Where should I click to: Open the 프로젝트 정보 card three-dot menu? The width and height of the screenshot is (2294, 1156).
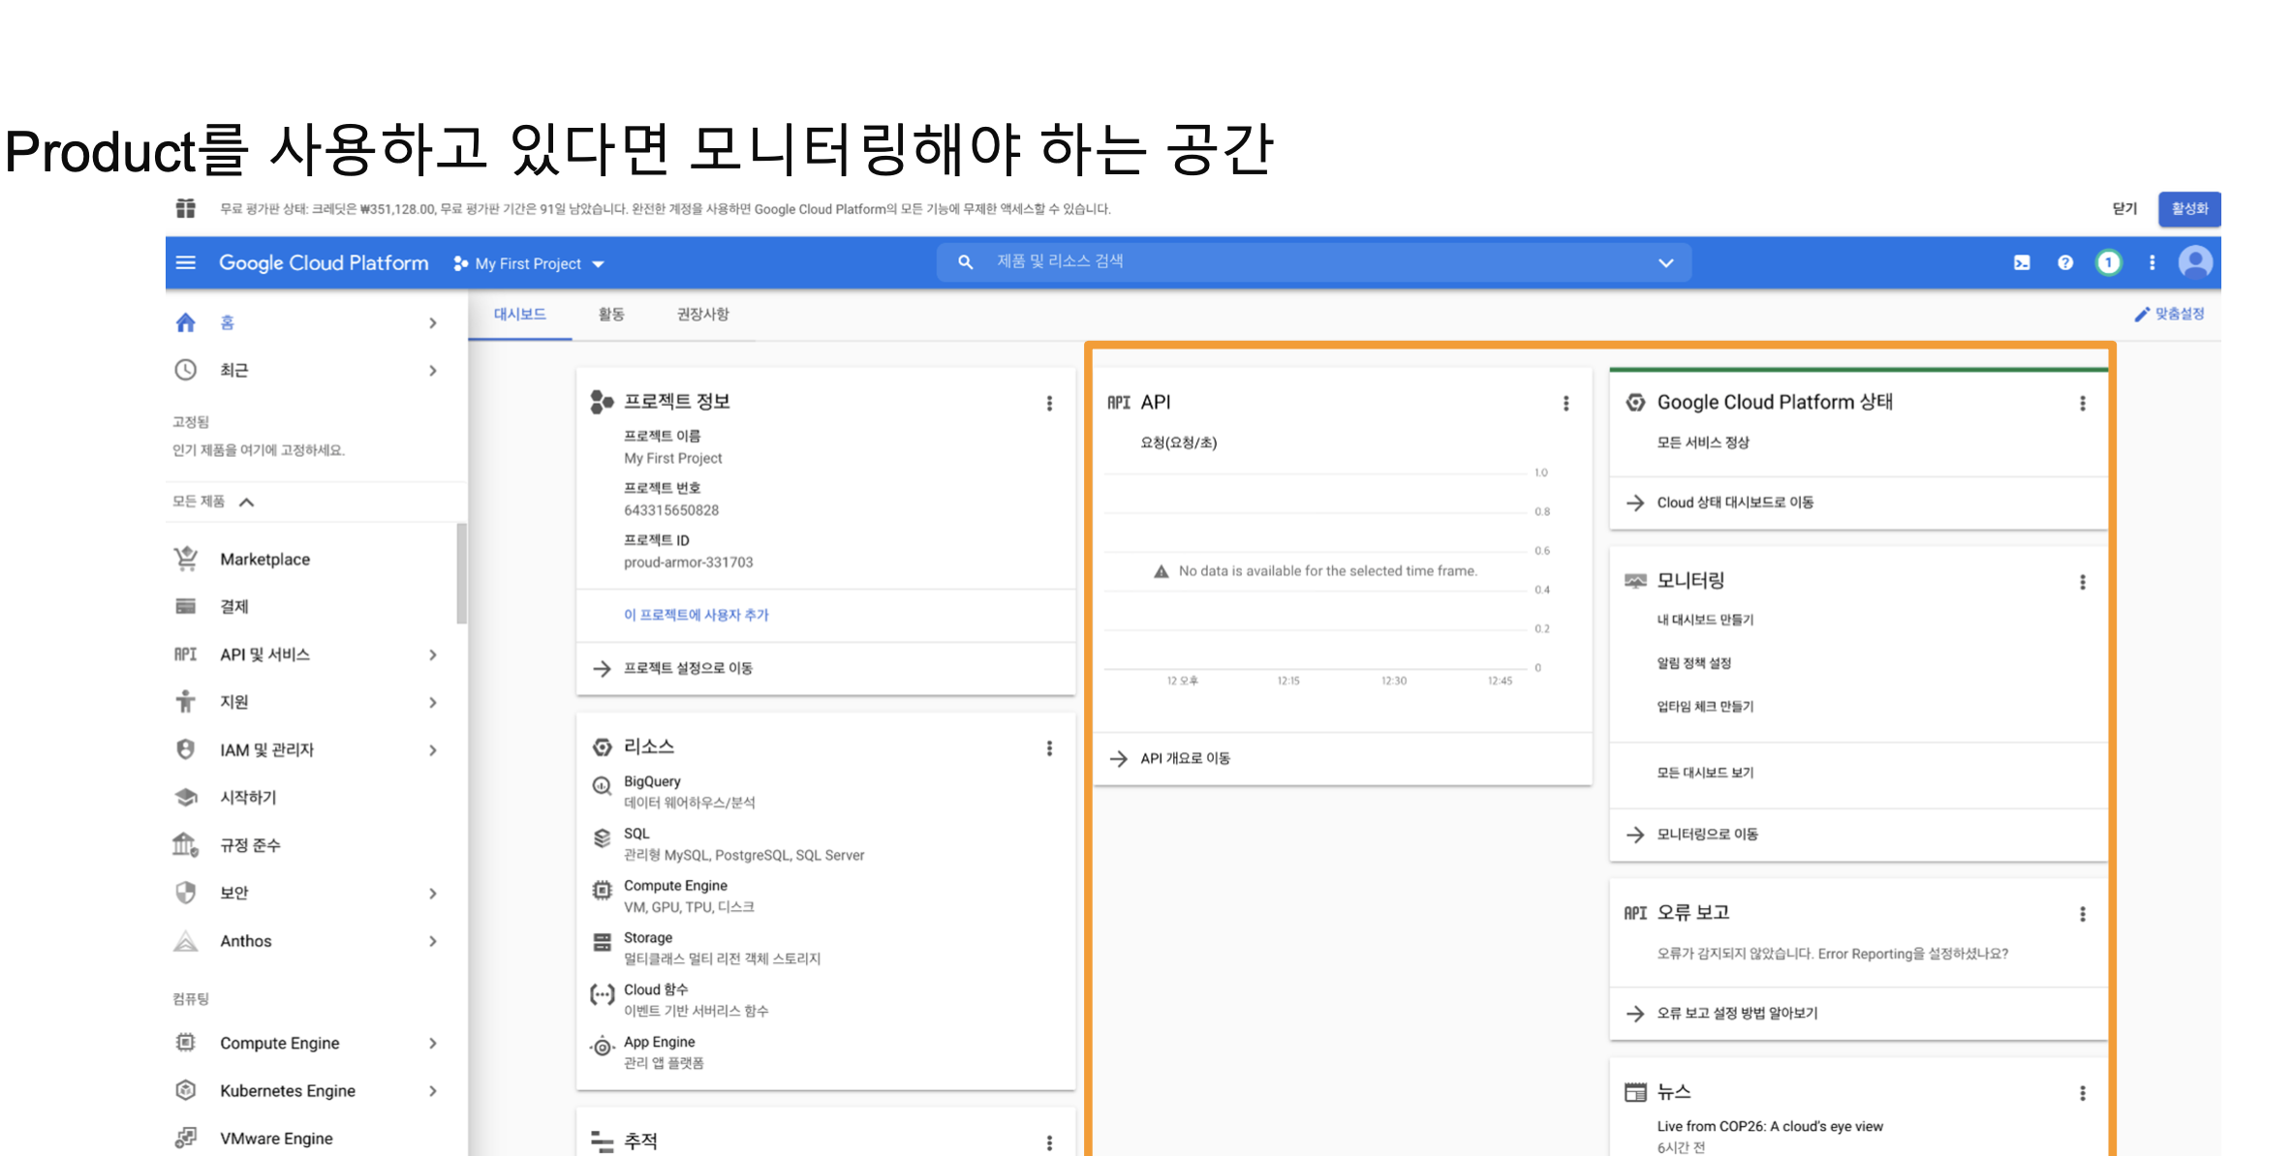pyautogui.click(x=1049, y=403)
